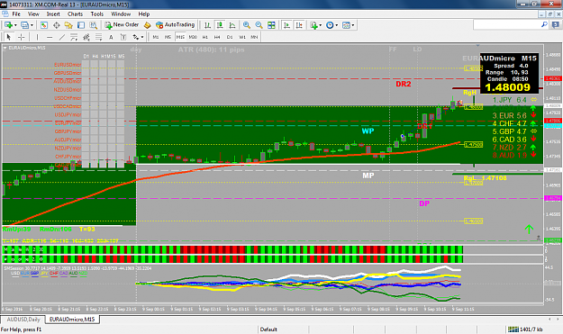Viewport: 563px width, 334px height.
Task: Select the W1 timeframe
Action: (242, 37)
